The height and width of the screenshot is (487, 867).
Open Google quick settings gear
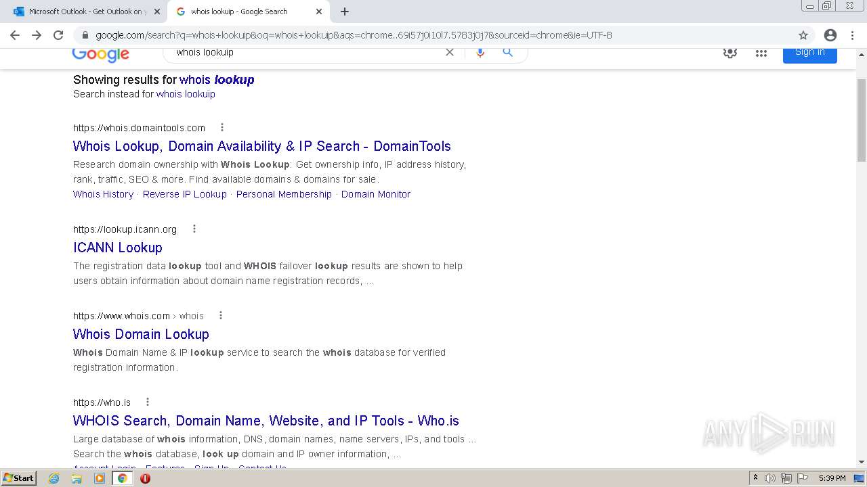pos(729,53)
